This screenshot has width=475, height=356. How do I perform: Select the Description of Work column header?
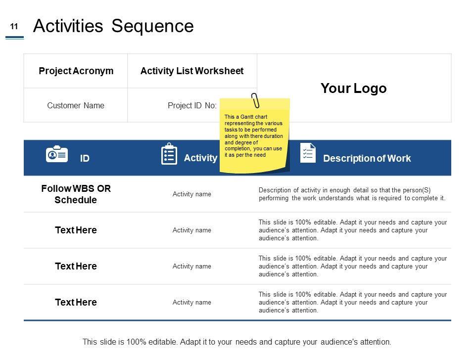point(367,158)
